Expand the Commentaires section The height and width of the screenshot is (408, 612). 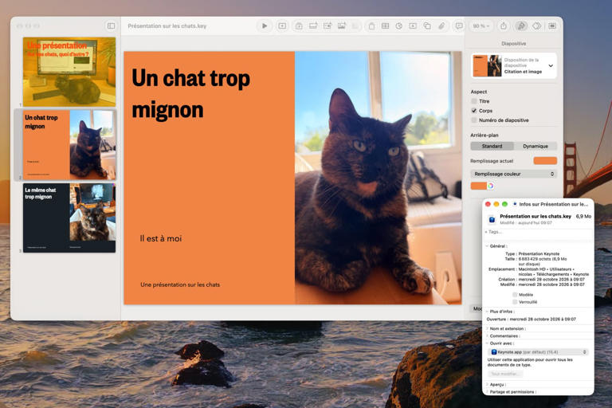[487, 335]
